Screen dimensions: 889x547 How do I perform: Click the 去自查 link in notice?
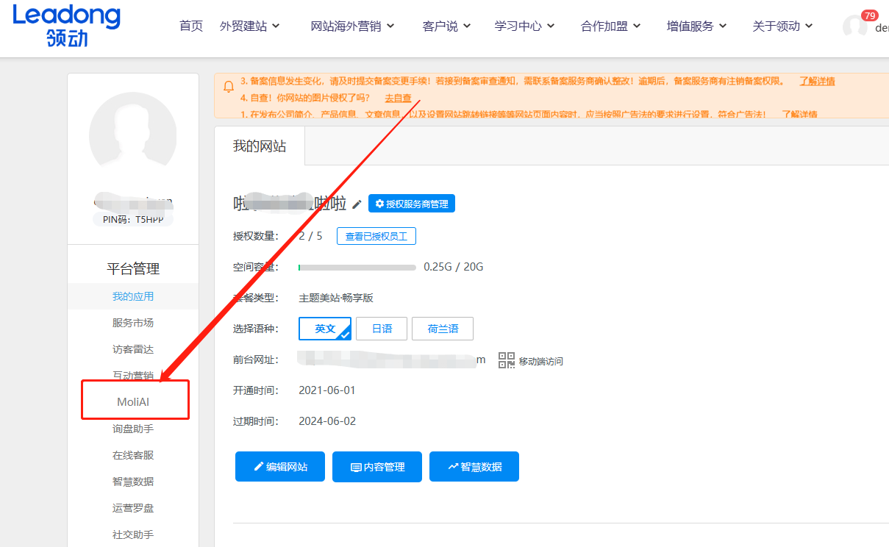[398, 98]
